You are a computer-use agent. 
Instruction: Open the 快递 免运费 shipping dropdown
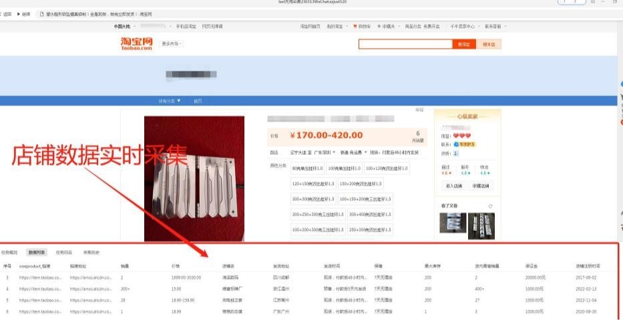(x=353, y=152)
